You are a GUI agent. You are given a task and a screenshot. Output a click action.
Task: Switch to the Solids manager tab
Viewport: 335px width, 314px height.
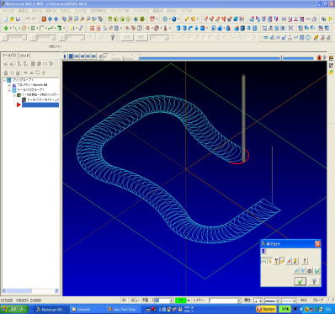click(x=24, y=56)
